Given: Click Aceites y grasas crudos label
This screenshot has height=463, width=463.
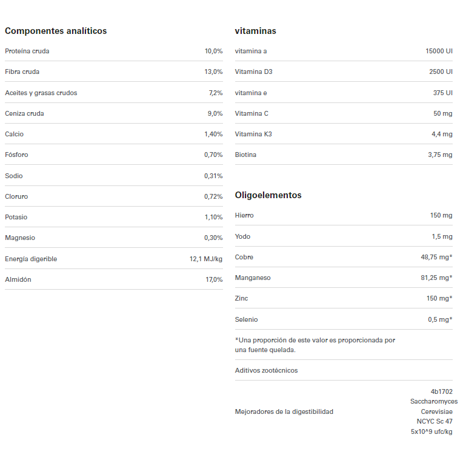Looking at the screenshot, I should point(41,93).
